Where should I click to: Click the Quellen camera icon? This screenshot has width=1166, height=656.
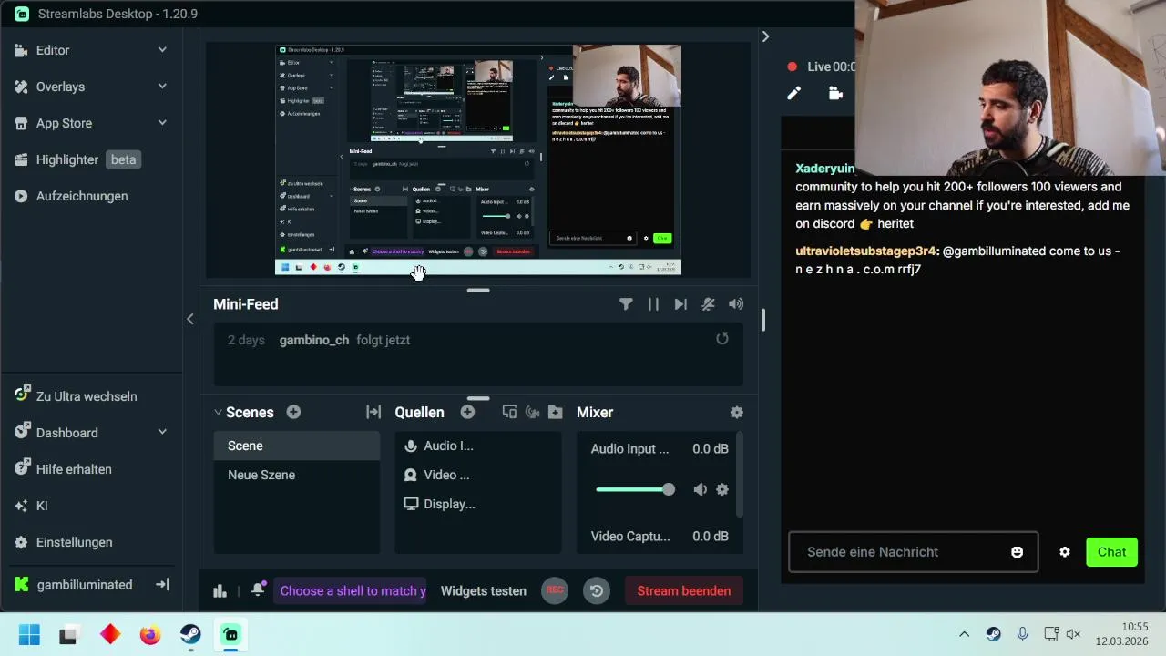(x=533, y=413)
